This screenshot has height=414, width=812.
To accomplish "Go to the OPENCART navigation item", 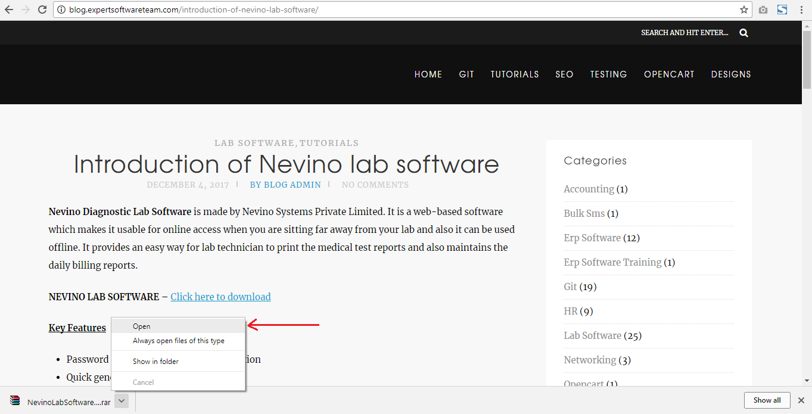I will tap(669, 74).
